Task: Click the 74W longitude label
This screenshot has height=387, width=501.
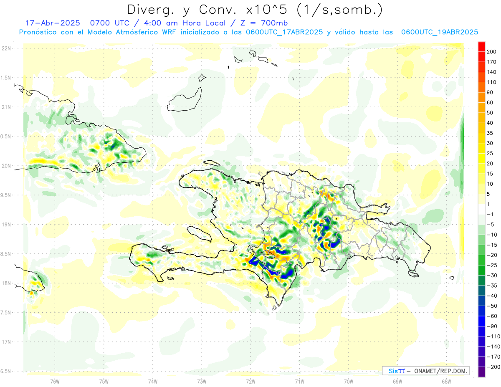Action: (x=153, y=381)
